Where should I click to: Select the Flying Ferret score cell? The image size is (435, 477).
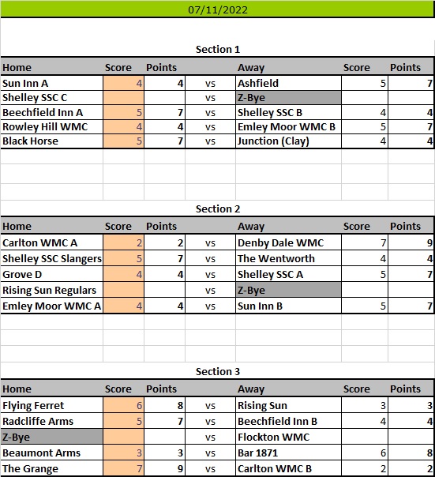[123, 405]
